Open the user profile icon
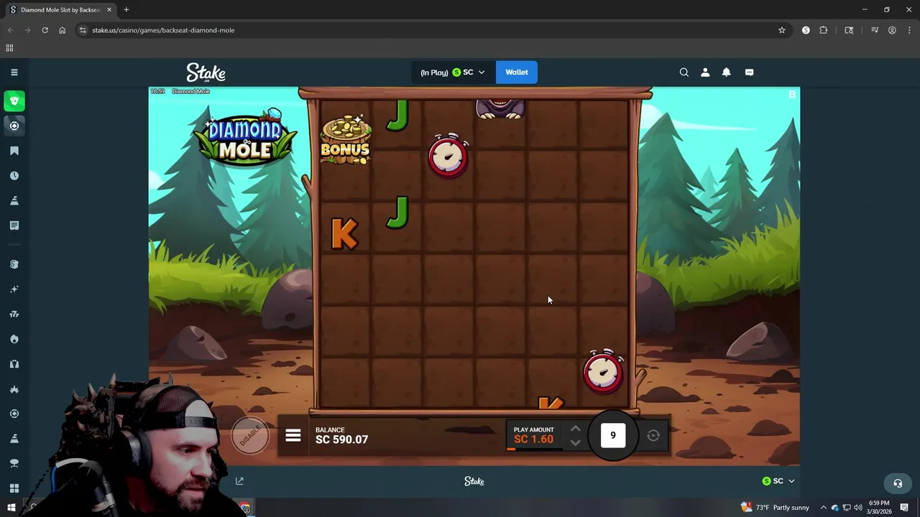The width and height of the screenshot is (920, 517). (705, 72)
